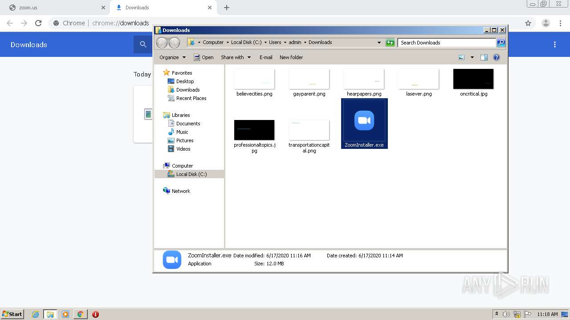Viewport: 570px width, 320px height.
Task: Select oncritical.jpg file
Action: (473, 83)
